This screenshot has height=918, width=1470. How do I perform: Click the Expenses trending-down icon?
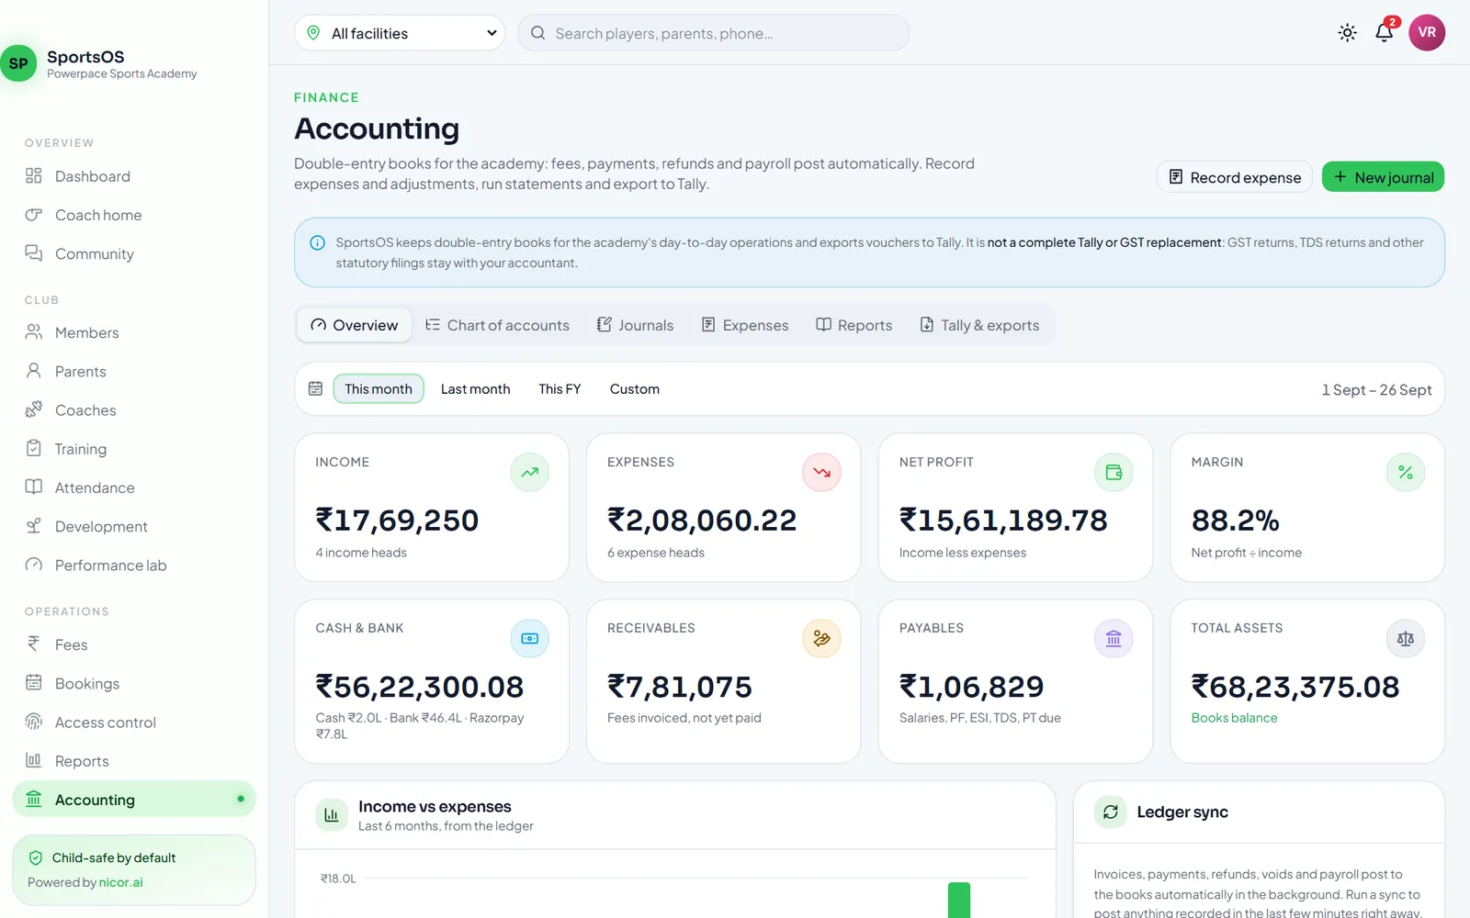click(821, 473)
